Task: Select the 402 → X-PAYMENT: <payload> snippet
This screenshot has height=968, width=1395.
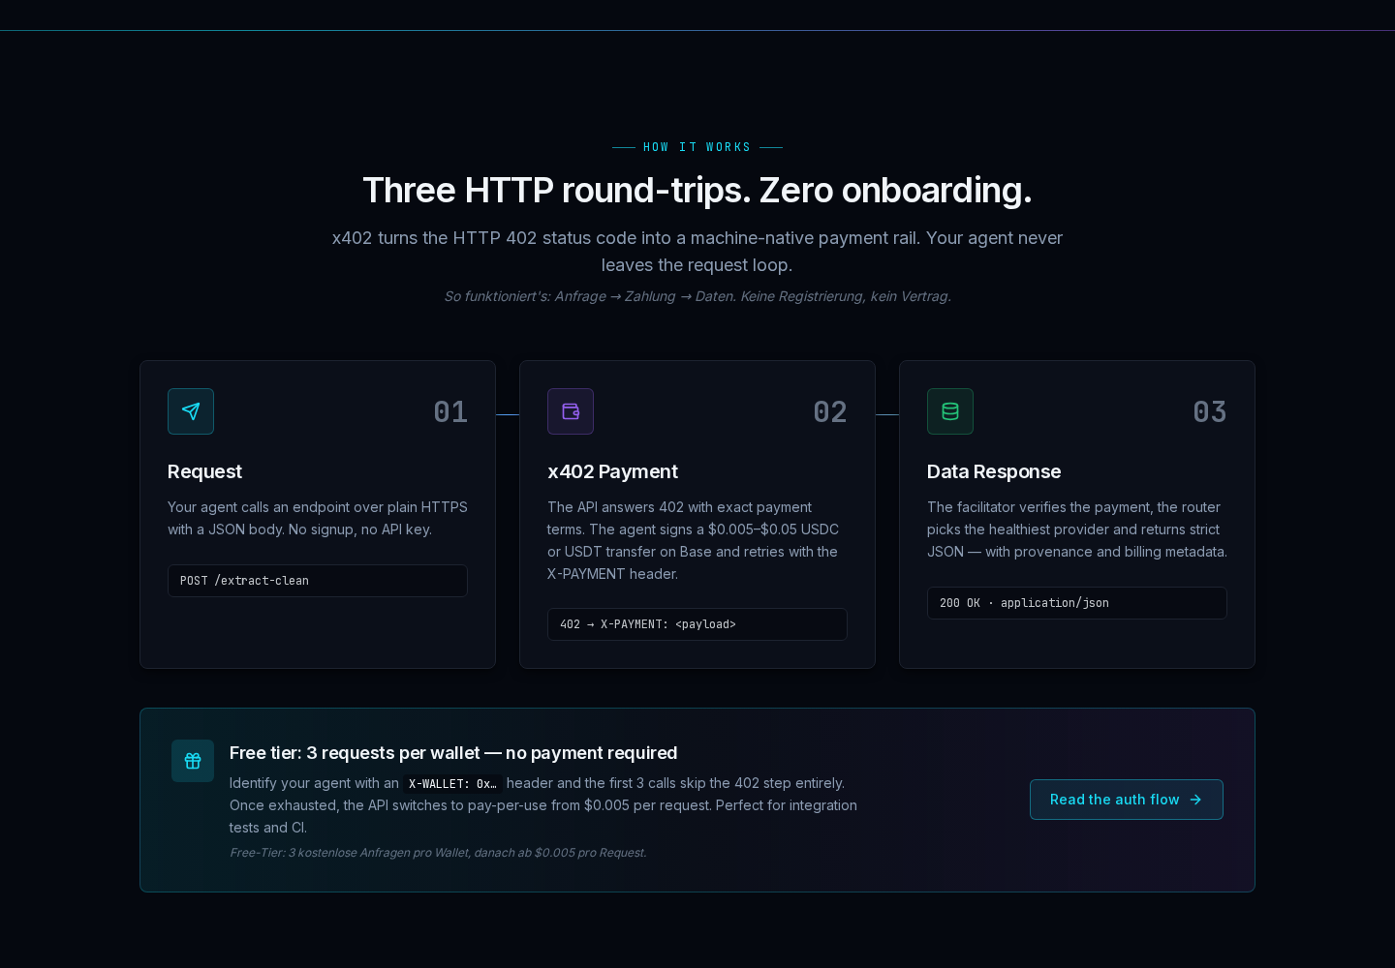Action: pyautogui.click(x=697, y=624)
